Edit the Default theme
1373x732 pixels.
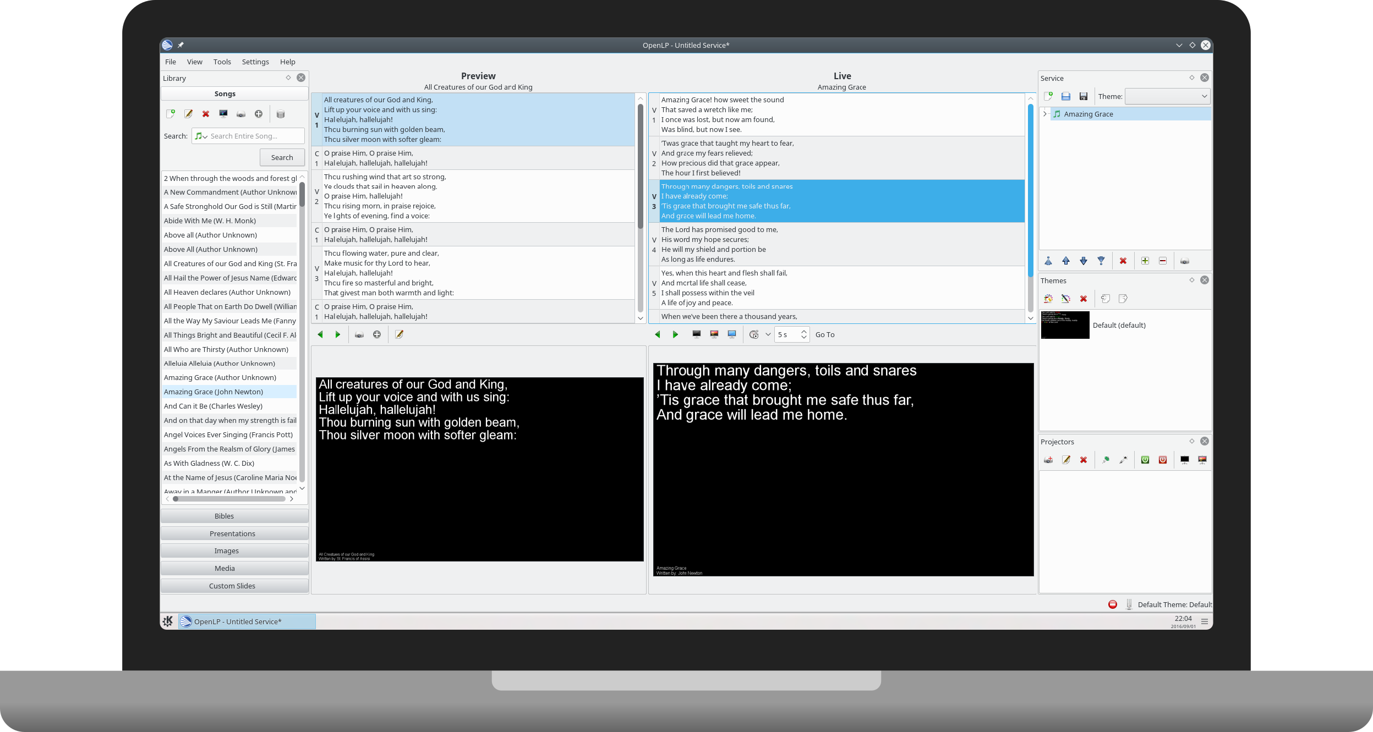(x=1065, y=299)
